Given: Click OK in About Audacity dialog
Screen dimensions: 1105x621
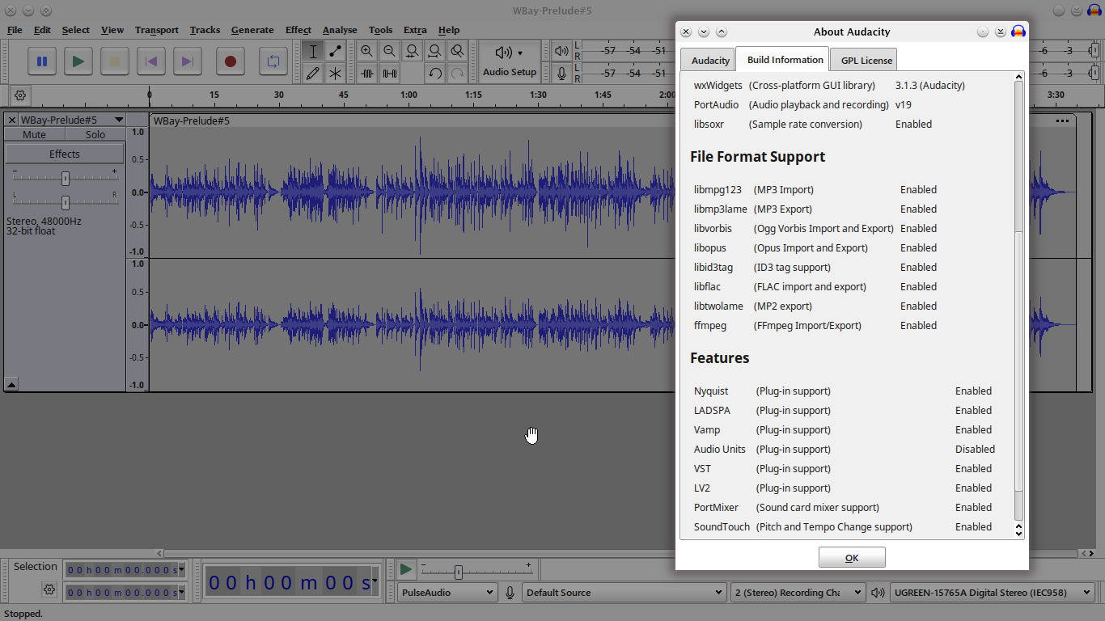Looking at the screenshot, I should click(x=852, y=558).
